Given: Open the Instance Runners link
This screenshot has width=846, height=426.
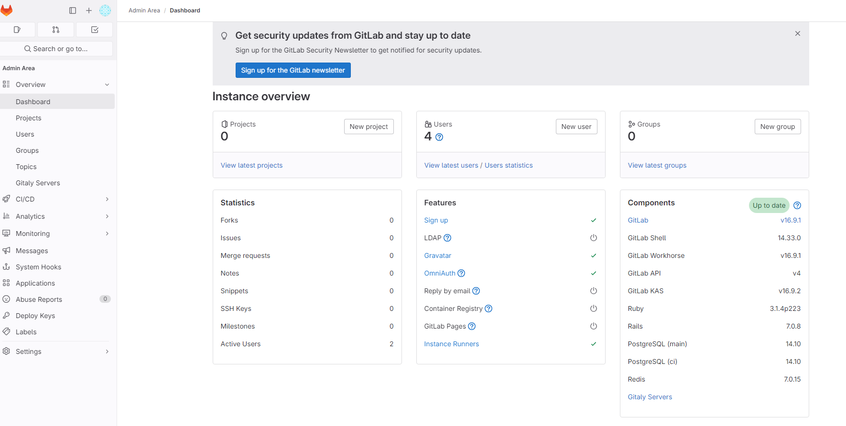Looking at the screenshot, I should tap(452, 344).
